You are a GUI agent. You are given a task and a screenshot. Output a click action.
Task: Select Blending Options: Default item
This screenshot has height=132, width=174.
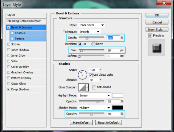[26, 21]
